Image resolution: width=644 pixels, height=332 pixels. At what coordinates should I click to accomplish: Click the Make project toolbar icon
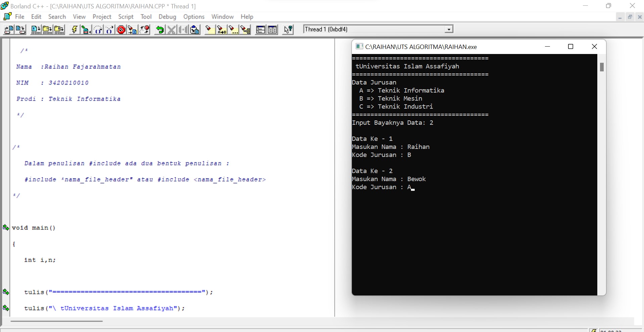coord(47,30)
